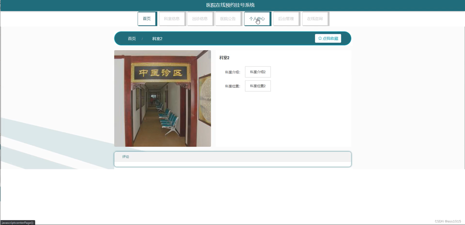
Task: Click the 科室位置2 value box
Action: tap(258, 86)
